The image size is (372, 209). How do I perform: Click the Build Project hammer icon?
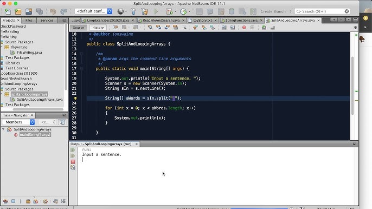pos(133,11)
